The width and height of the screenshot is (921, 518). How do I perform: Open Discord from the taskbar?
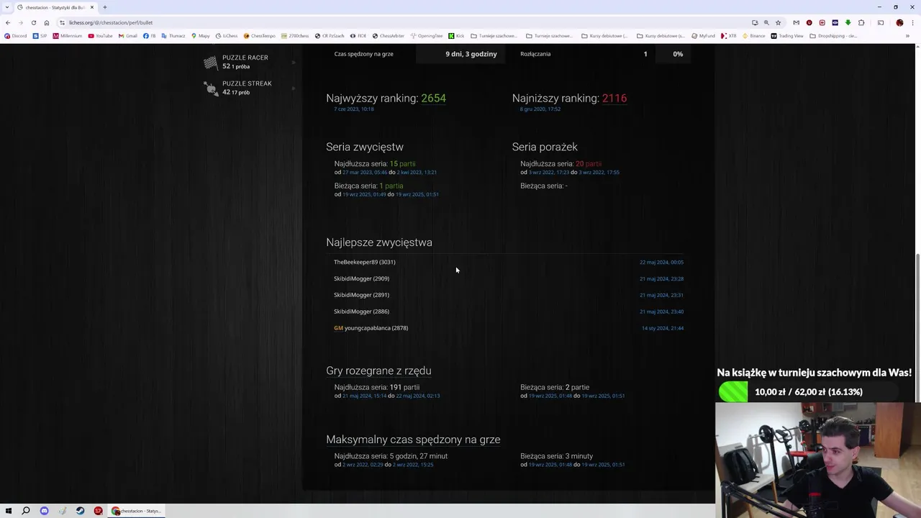click(44, 511)
